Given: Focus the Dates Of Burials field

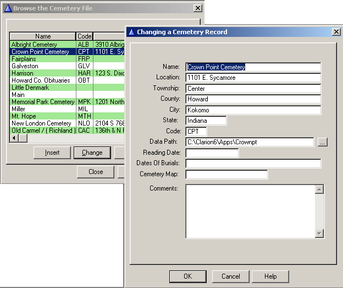Looking at the screenshot, I should [x=253, y=164].
